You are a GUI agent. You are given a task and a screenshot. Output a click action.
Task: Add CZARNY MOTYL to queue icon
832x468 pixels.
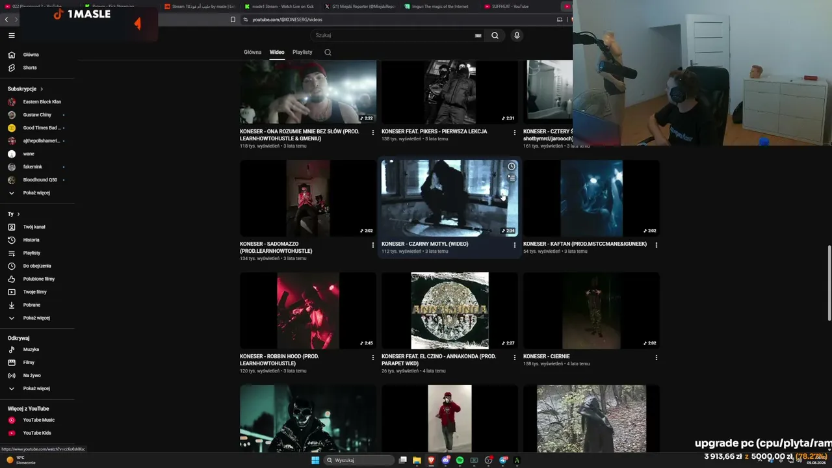512,178
